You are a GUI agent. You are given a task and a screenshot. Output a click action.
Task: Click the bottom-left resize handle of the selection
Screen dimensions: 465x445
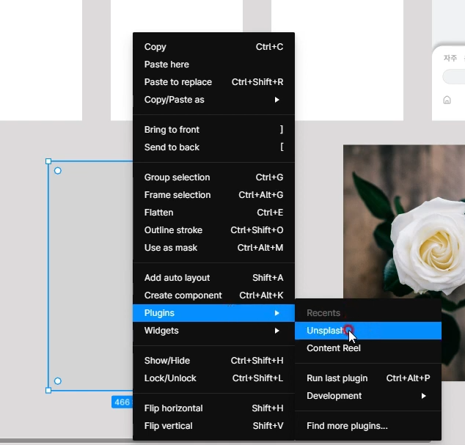(x=48, y=391)
